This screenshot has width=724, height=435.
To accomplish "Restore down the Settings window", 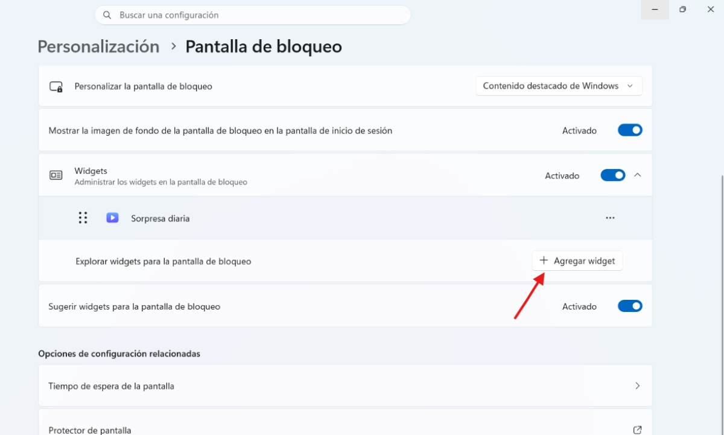I will [x=682, y=10].
